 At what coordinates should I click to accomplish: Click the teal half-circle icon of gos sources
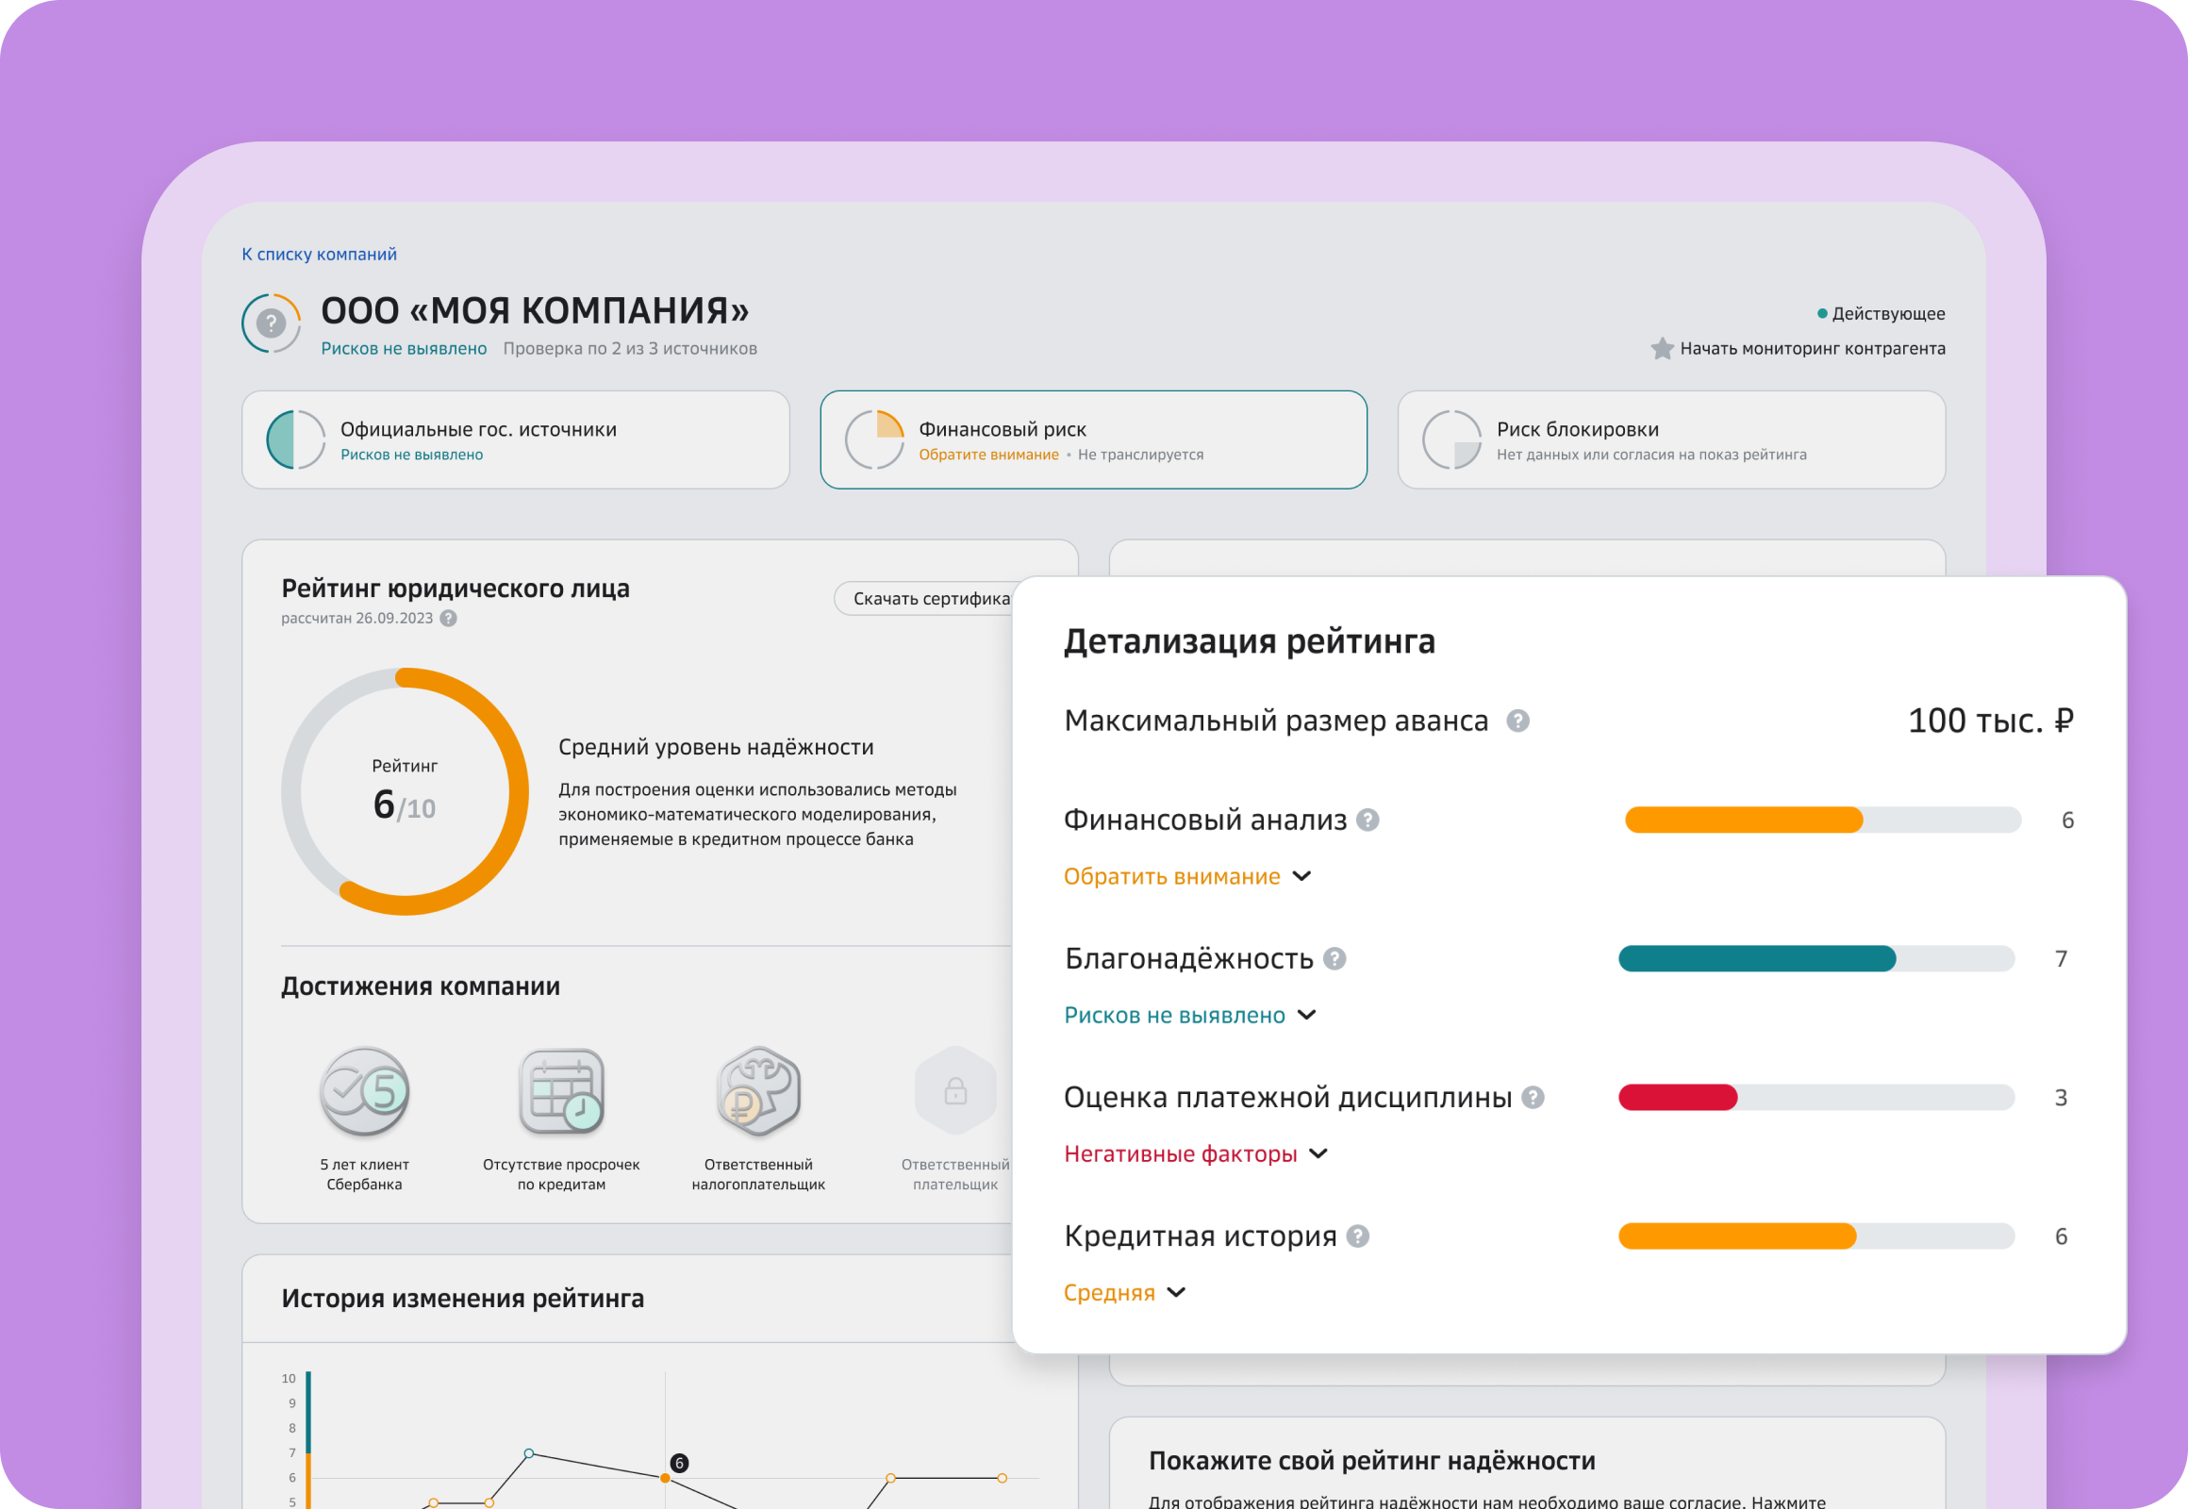tap(296, 439)
